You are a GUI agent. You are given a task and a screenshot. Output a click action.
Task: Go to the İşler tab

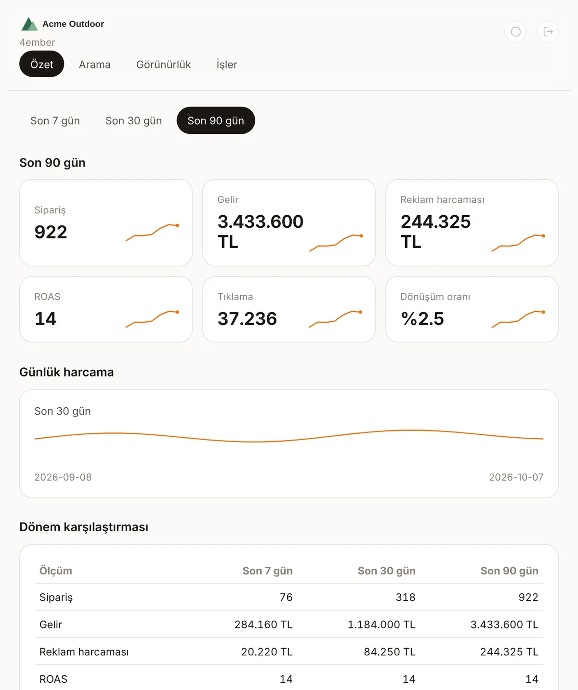tap(227, 65)
